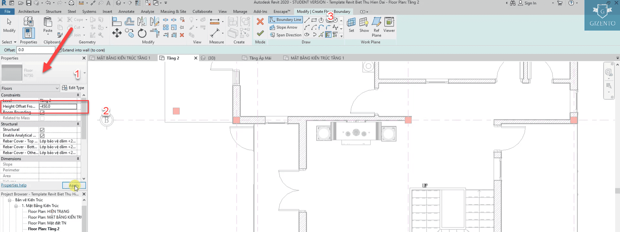Open the Massing & Site ribbon tab
Screen dimensions: 620x232
(173, 12)
